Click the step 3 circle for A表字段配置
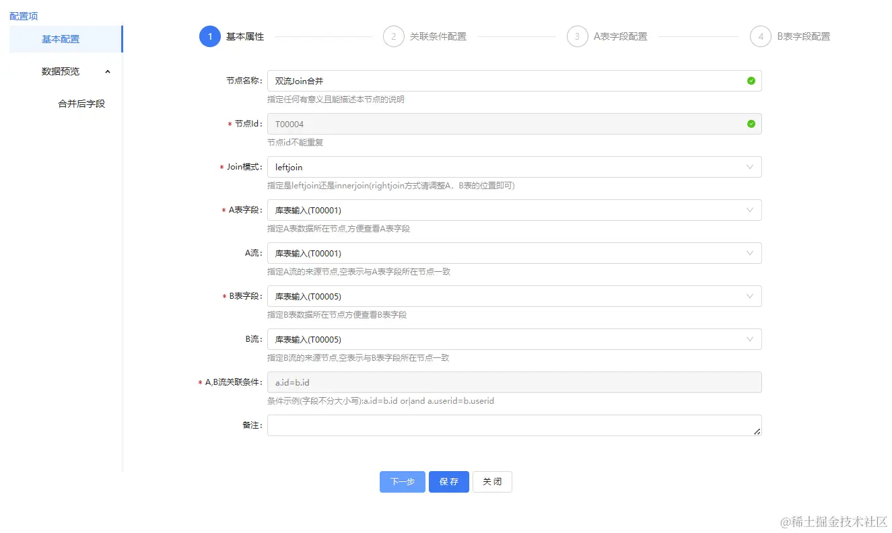This screenshot has width=892, height=533. pyautogui.click(x=578, y=36)
